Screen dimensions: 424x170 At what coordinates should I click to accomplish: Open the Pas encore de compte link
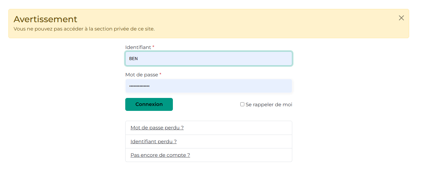[160, 155]
